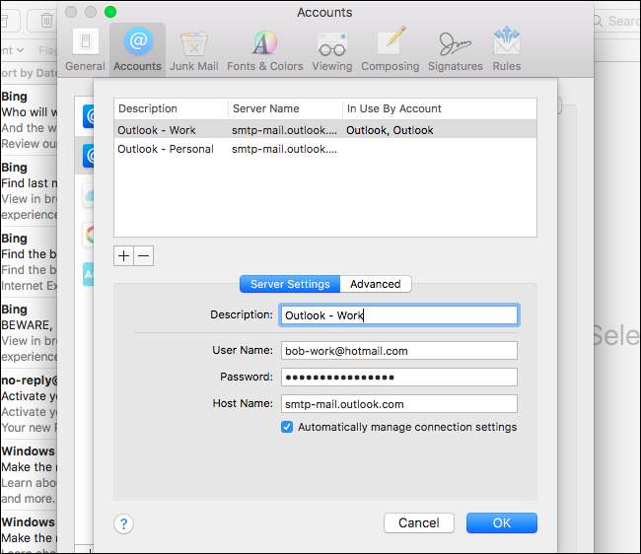Switch to the Advanced tab
641x554 pixels.
[375, 284]
